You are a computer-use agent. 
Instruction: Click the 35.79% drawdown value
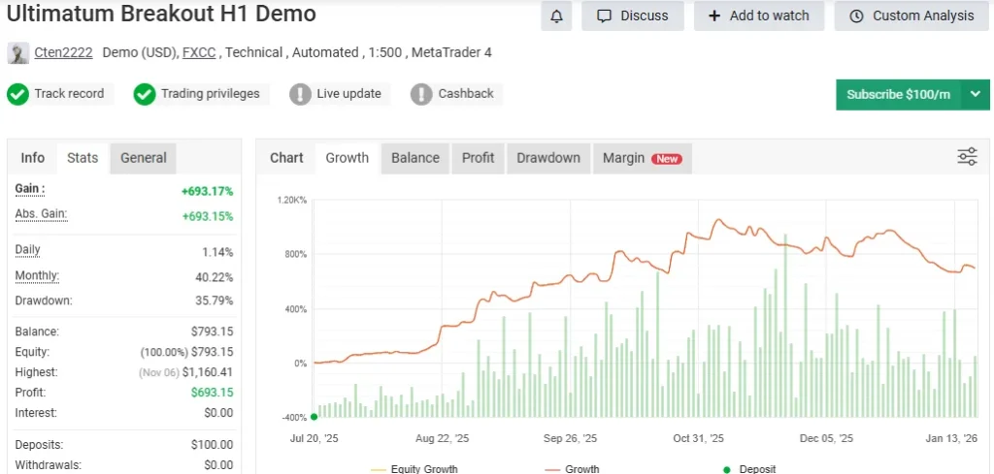(x=215, y=300)
